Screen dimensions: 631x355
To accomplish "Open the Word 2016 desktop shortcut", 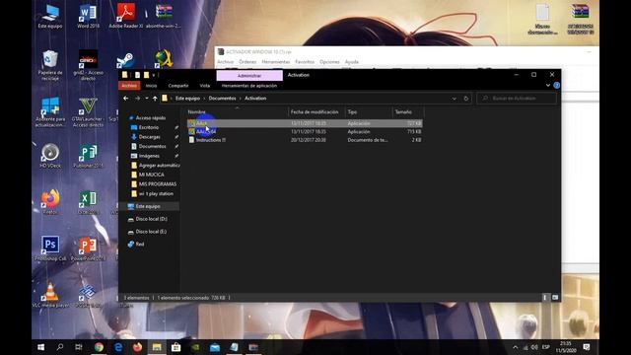I will [88, 16].
